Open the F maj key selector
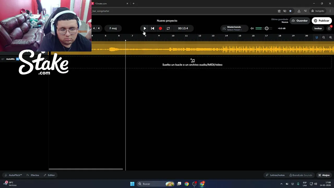The width and height of the screenshot is (334, 188). [113, 28]
